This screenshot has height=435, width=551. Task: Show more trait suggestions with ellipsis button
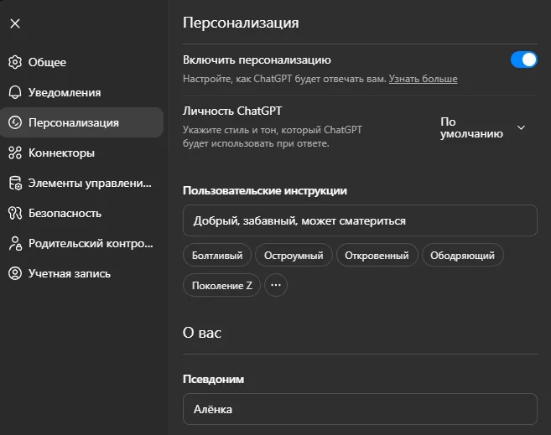pos(276,285)
